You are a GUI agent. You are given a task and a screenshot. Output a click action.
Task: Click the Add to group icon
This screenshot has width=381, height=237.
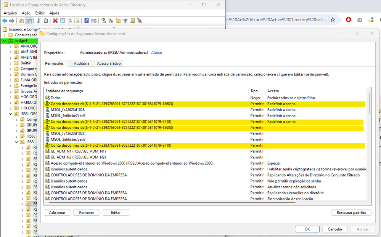140,21
